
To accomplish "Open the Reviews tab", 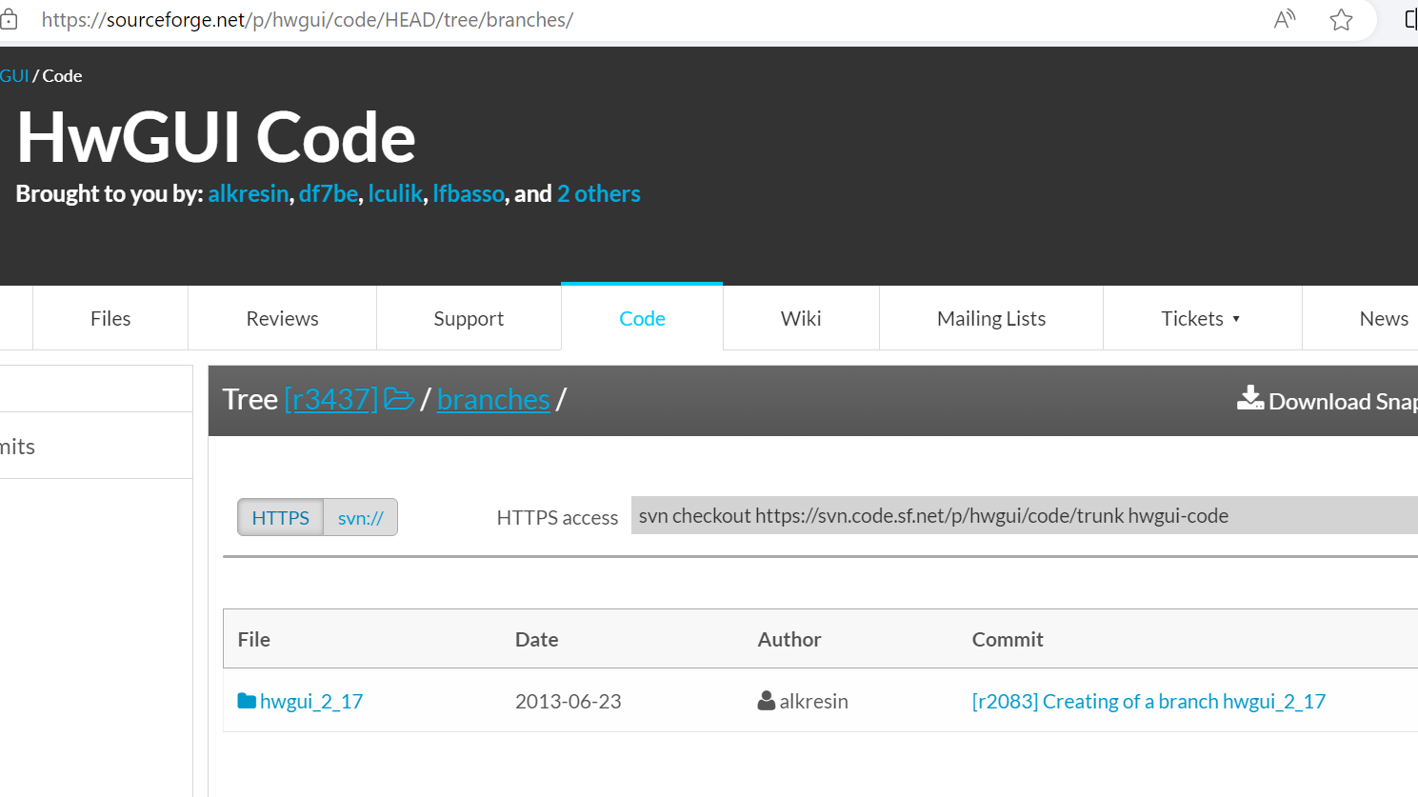I will click(x=283, y=318).
